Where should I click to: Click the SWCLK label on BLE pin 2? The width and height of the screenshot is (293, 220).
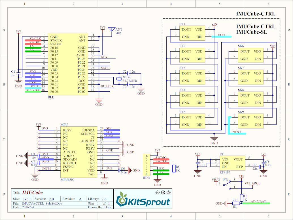click(x=35, y=39)
